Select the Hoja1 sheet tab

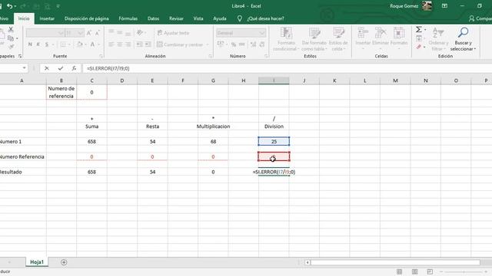click(x=37, y=262)
